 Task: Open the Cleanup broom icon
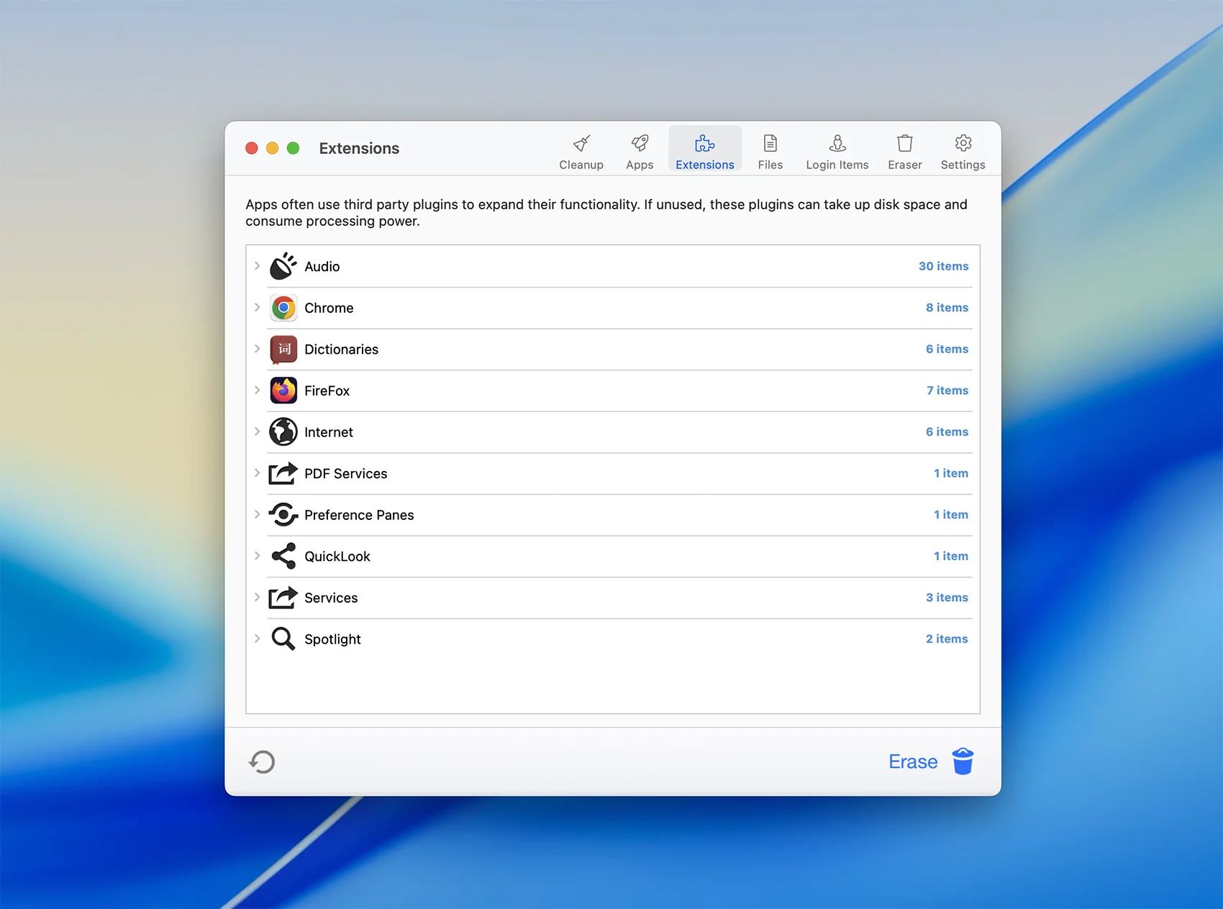pos(581,144)
